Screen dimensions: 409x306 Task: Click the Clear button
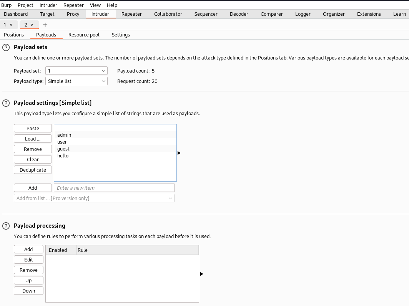(33, 160)
